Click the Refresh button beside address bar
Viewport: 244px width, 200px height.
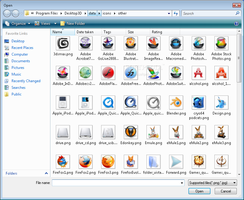click(176, 14)
